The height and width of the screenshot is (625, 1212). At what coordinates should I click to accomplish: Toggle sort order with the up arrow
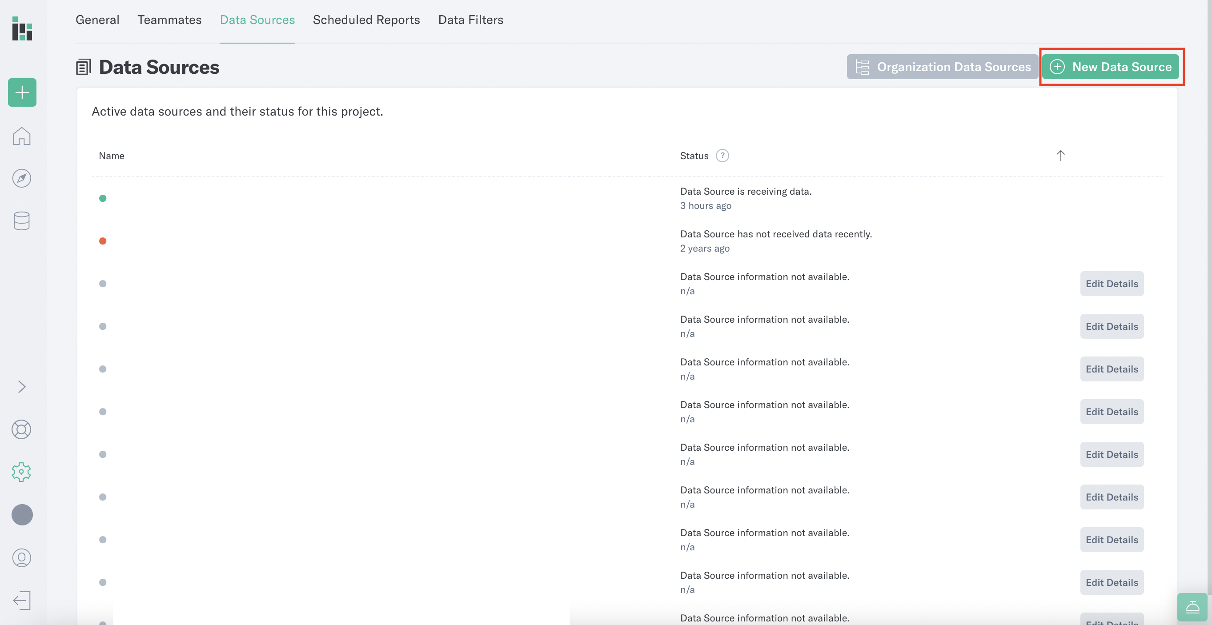click(1060, 155)
